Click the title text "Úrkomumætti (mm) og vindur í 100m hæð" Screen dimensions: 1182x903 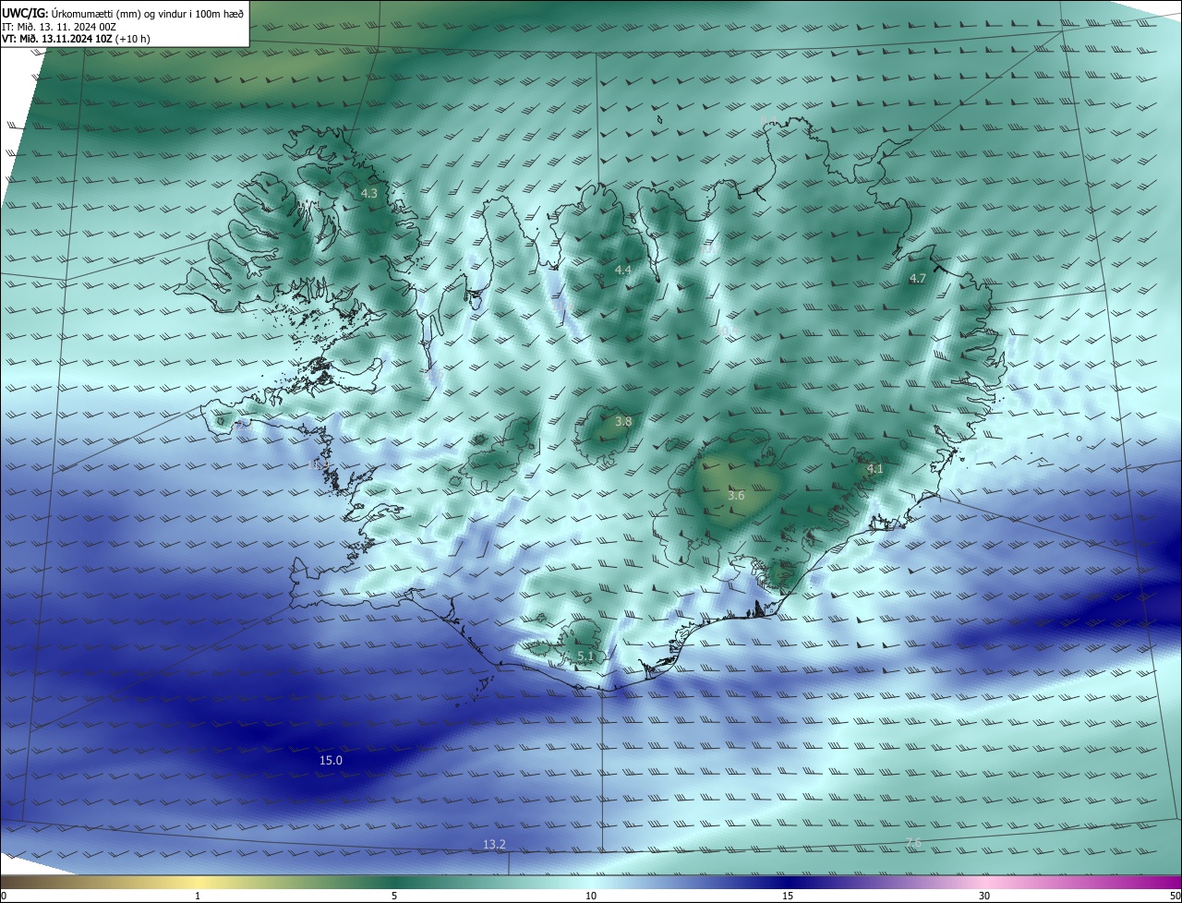149,12
